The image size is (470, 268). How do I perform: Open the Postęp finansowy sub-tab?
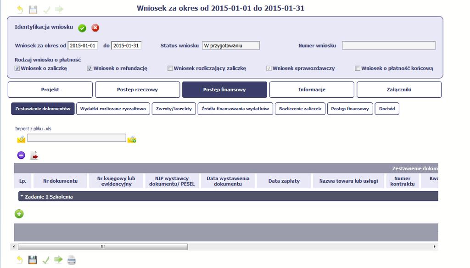click(350, 109)
